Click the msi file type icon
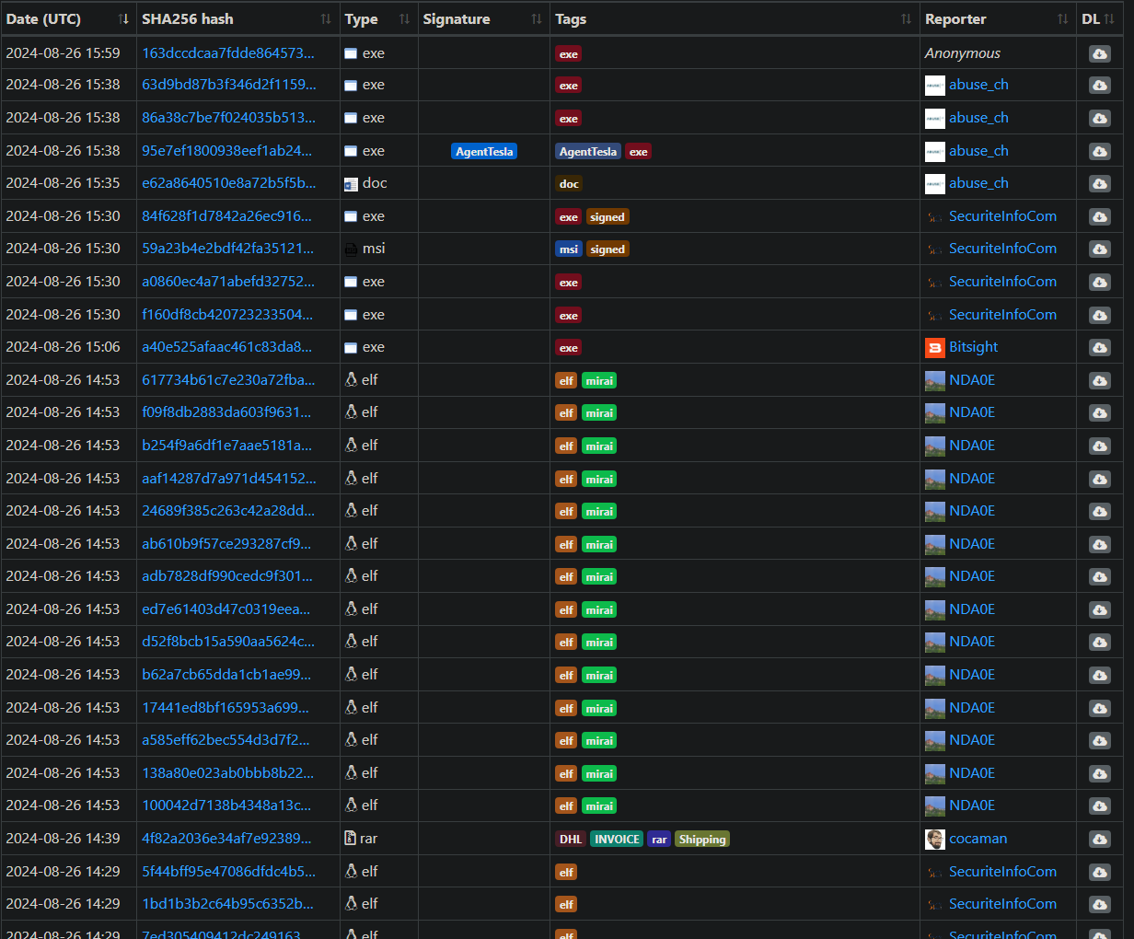Viewport: 1134px width, 939px height. [x=350, y=249]
